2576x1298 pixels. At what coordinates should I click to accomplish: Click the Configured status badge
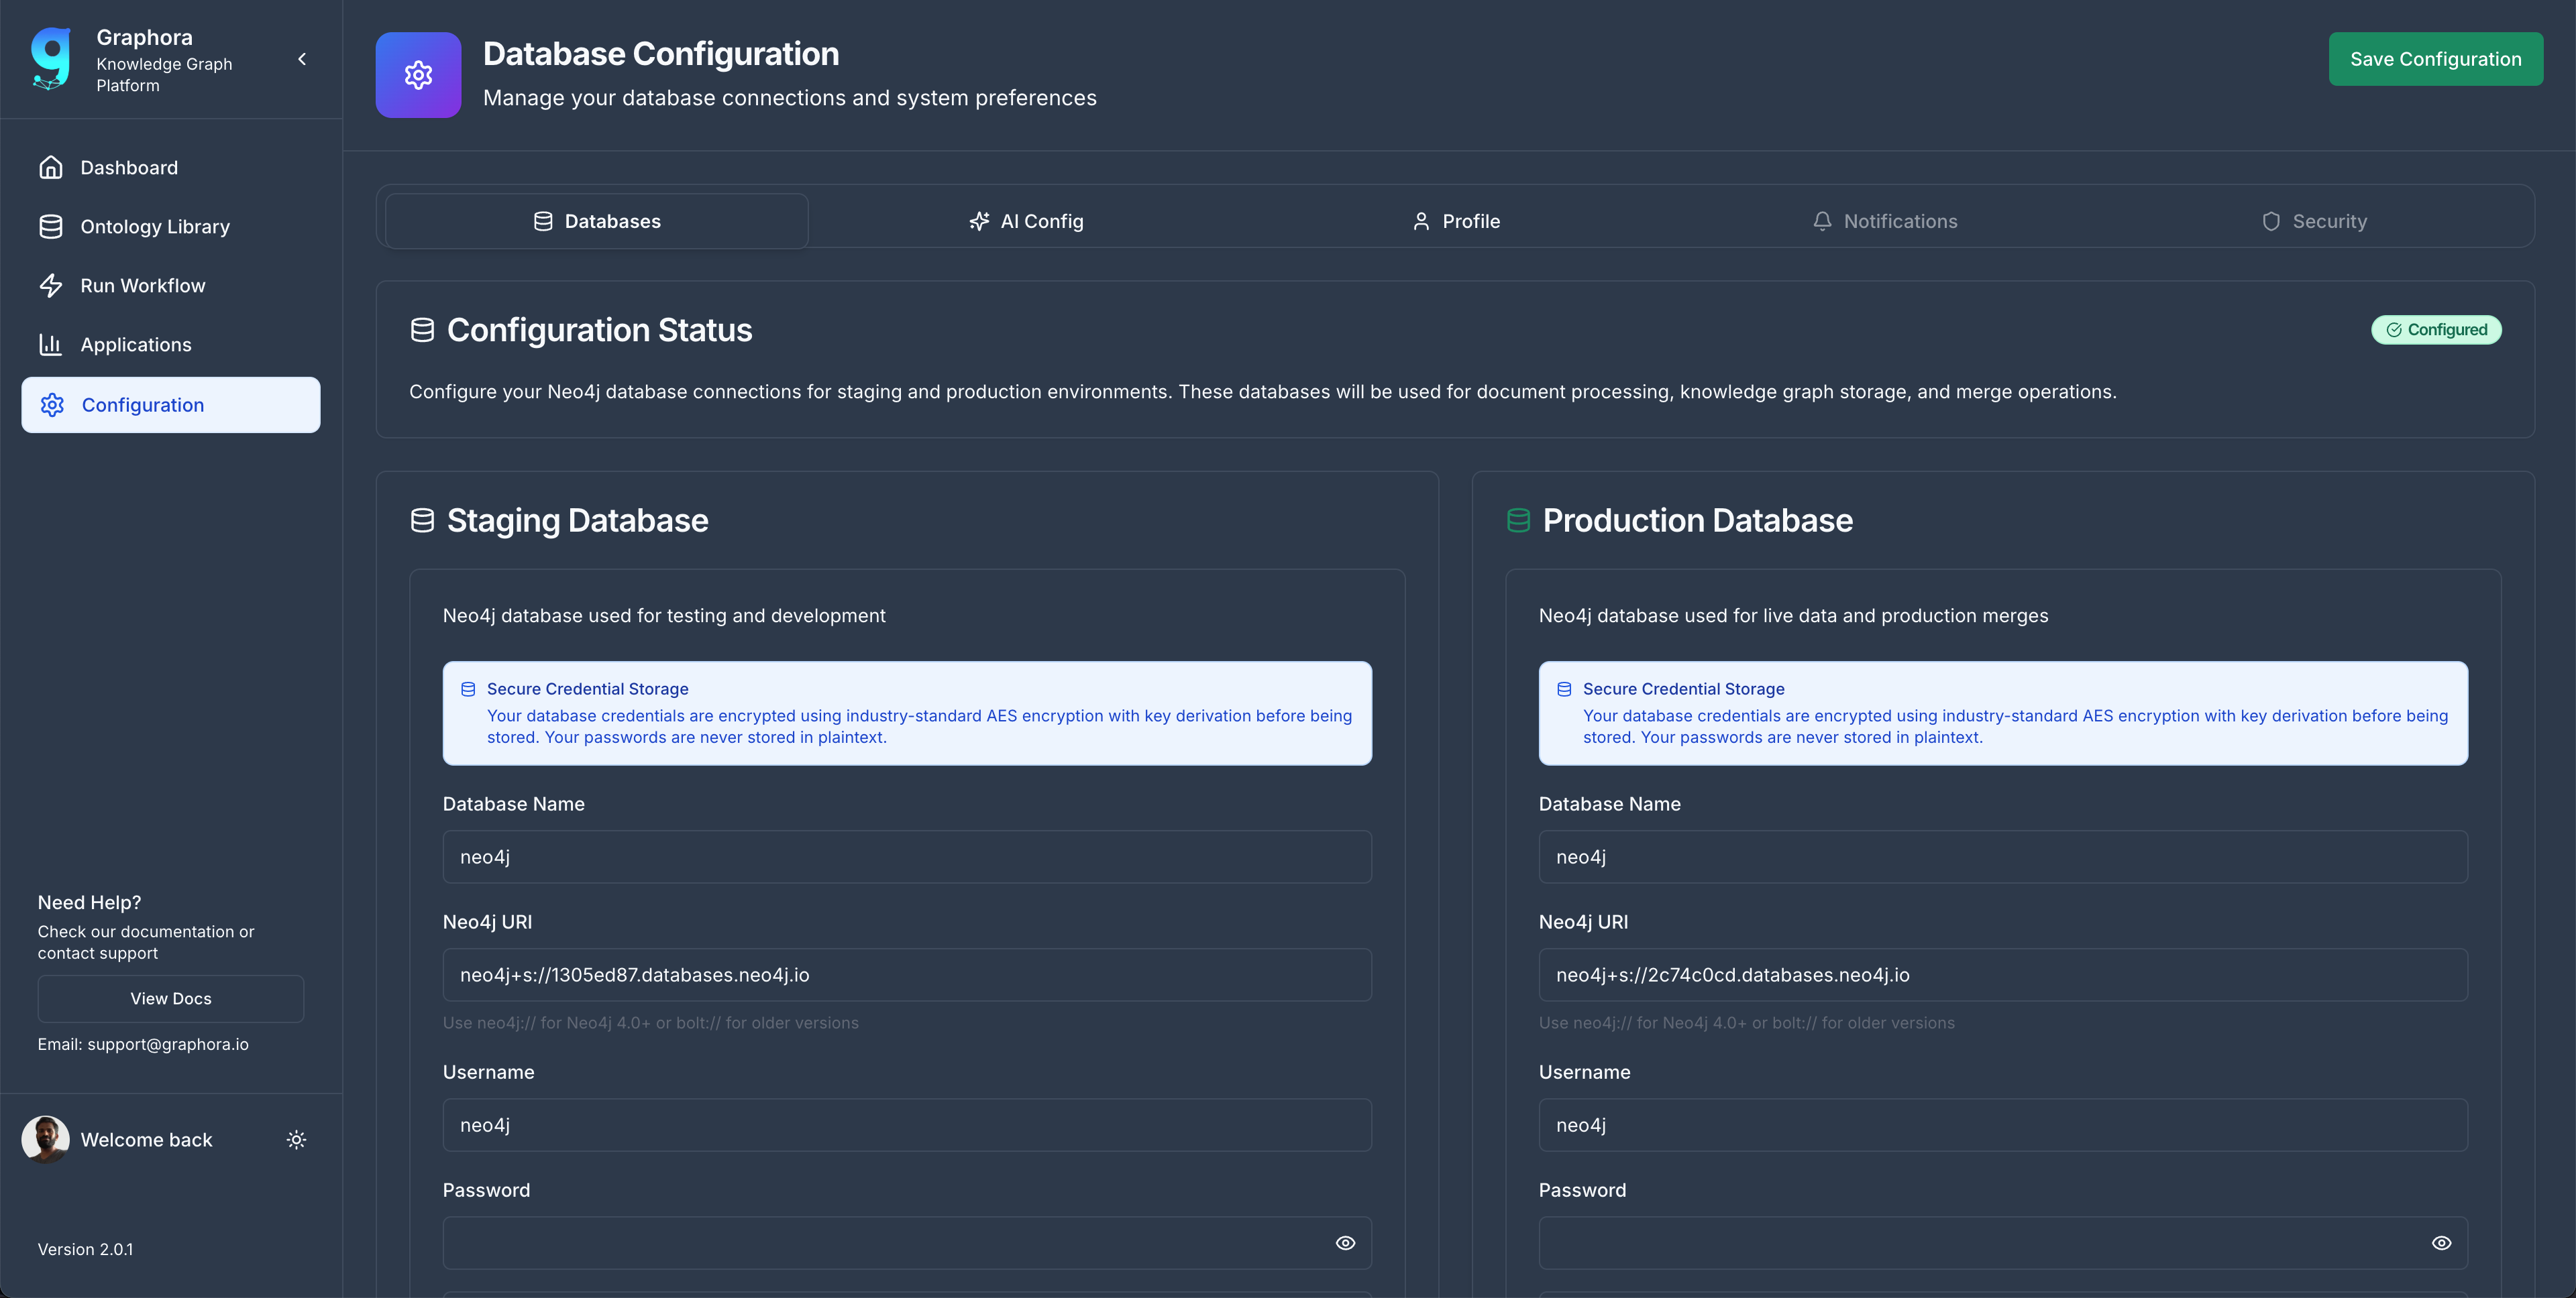2436,330
